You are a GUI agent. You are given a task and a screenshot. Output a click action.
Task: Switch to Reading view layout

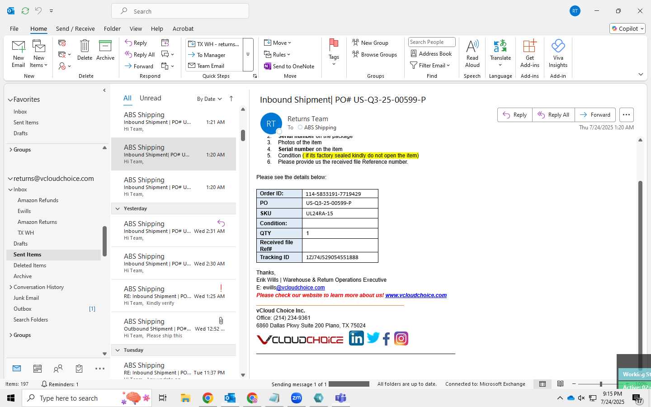[560, 384]
